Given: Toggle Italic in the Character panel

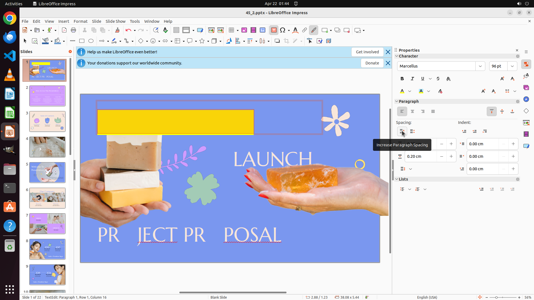Looking at the screenshot, I should 412,79.
